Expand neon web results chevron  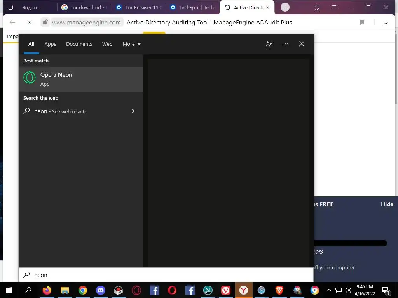pos(133,111)
